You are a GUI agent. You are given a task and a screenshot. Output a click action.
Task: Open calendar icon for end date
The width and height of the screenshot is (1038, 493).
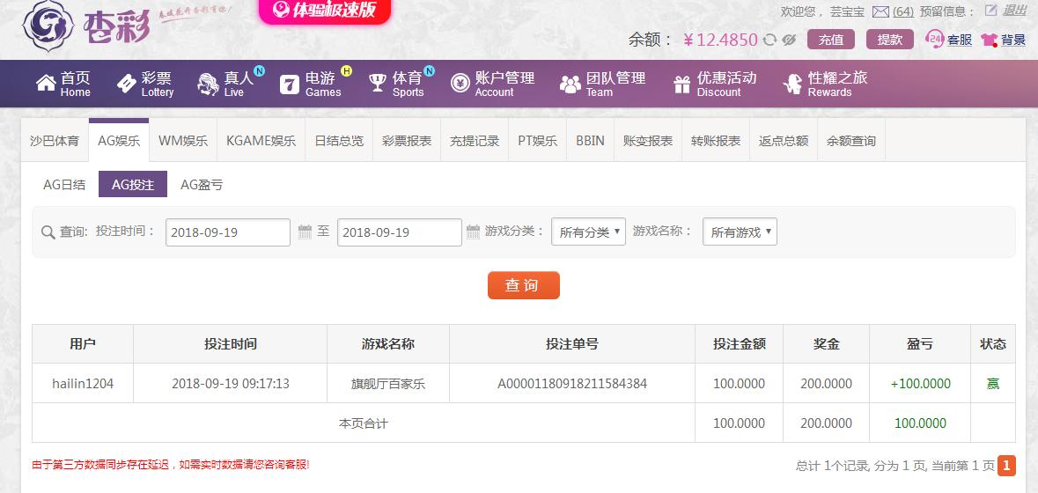[x=473, y=232]
